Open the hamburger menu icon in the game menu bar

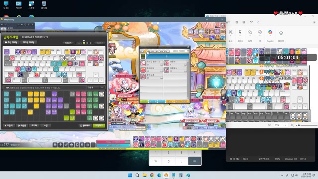pyautogui.click(x=93, y=145)
